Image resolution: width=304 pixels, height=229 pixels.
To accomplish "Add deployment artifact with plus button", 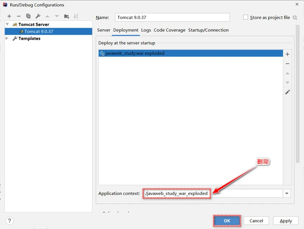I will pos(287,54).
